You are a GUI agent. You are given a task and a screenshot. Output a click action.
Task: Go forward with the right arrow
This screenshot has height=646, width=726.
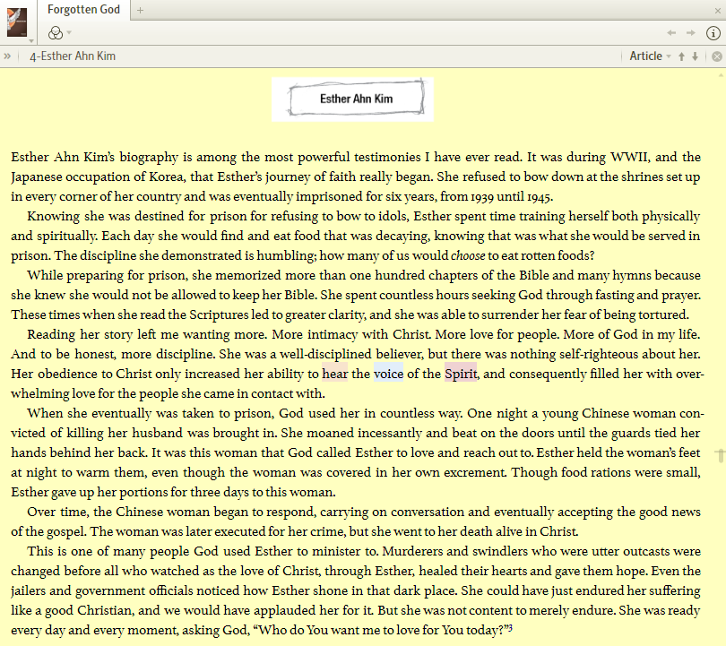click(691, 33)
